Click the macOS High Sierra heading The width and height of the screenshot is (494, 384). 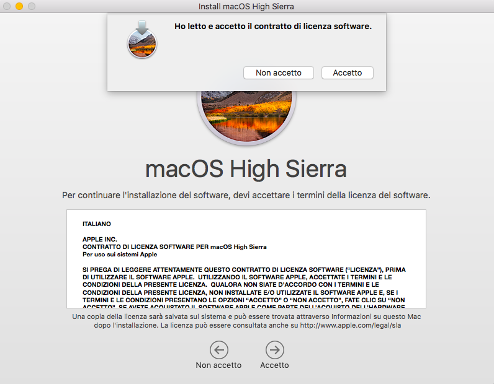[x=246, y=169]
